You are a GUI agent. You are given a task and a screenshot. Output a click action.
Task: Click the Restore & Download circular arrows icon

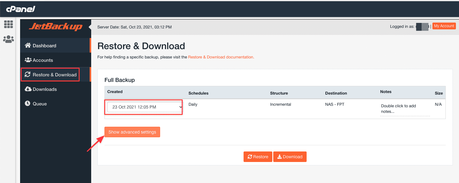tap(28, 74)
